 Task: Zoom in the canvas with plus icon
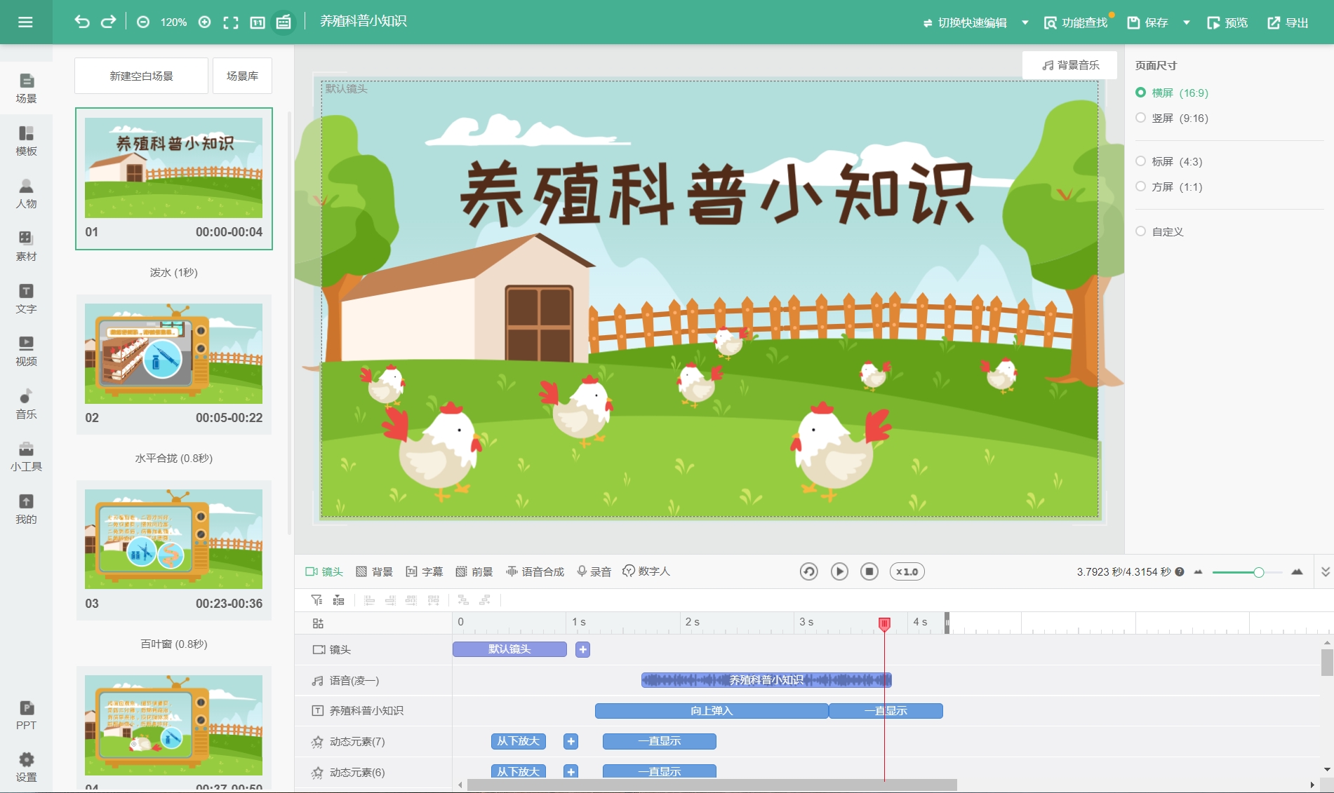point(204,22)
